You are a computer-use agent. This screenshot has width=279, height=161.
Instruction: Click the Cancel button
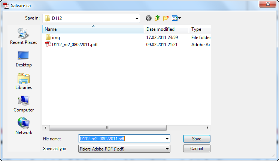tap(197, 149)
